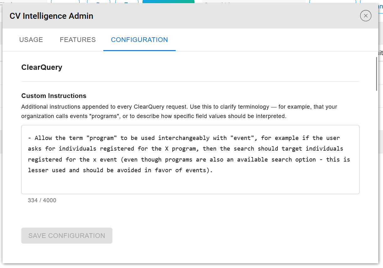Click the Custom Instructions label
Viewport: 383px width, 268px height.
54,96
